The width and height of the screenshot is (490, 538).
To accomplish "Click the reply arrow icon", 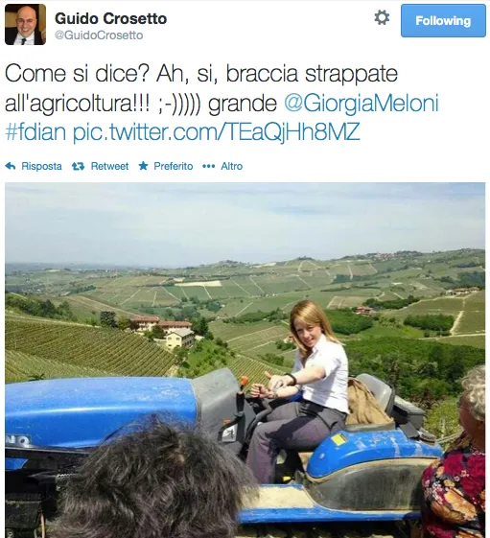I will pyautogui.click(x=11, y=167).
